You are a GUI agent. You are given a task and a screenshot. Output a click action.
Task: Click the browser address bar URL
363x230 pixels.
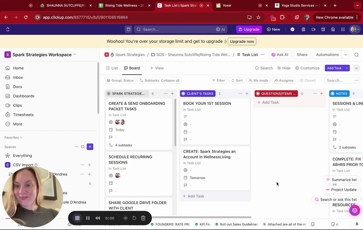[85, 17]
